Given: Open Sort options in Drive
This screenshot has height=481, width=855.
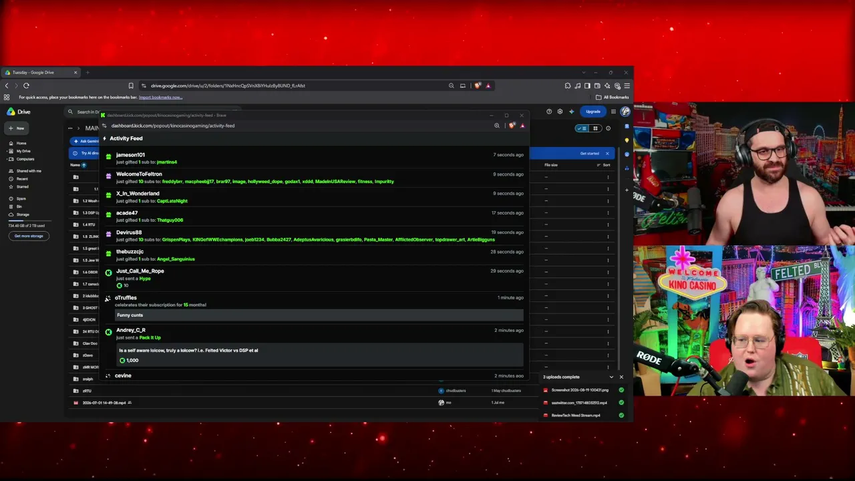Looking at the screenshot, I should coord(604,165).
